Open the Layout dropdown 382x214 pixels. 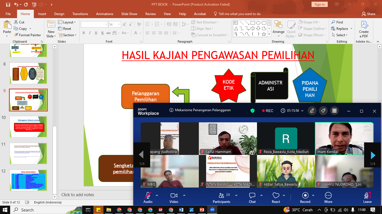(67, 22)
